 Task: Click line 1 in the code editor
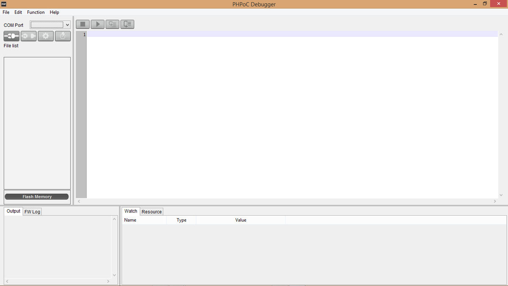[292, 34]
